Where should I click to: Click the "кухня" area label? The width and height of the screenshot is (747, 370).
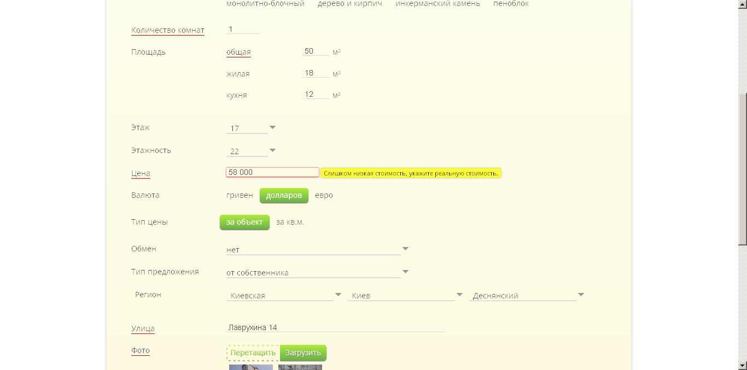pyautogui.click(x=237, y=95)
